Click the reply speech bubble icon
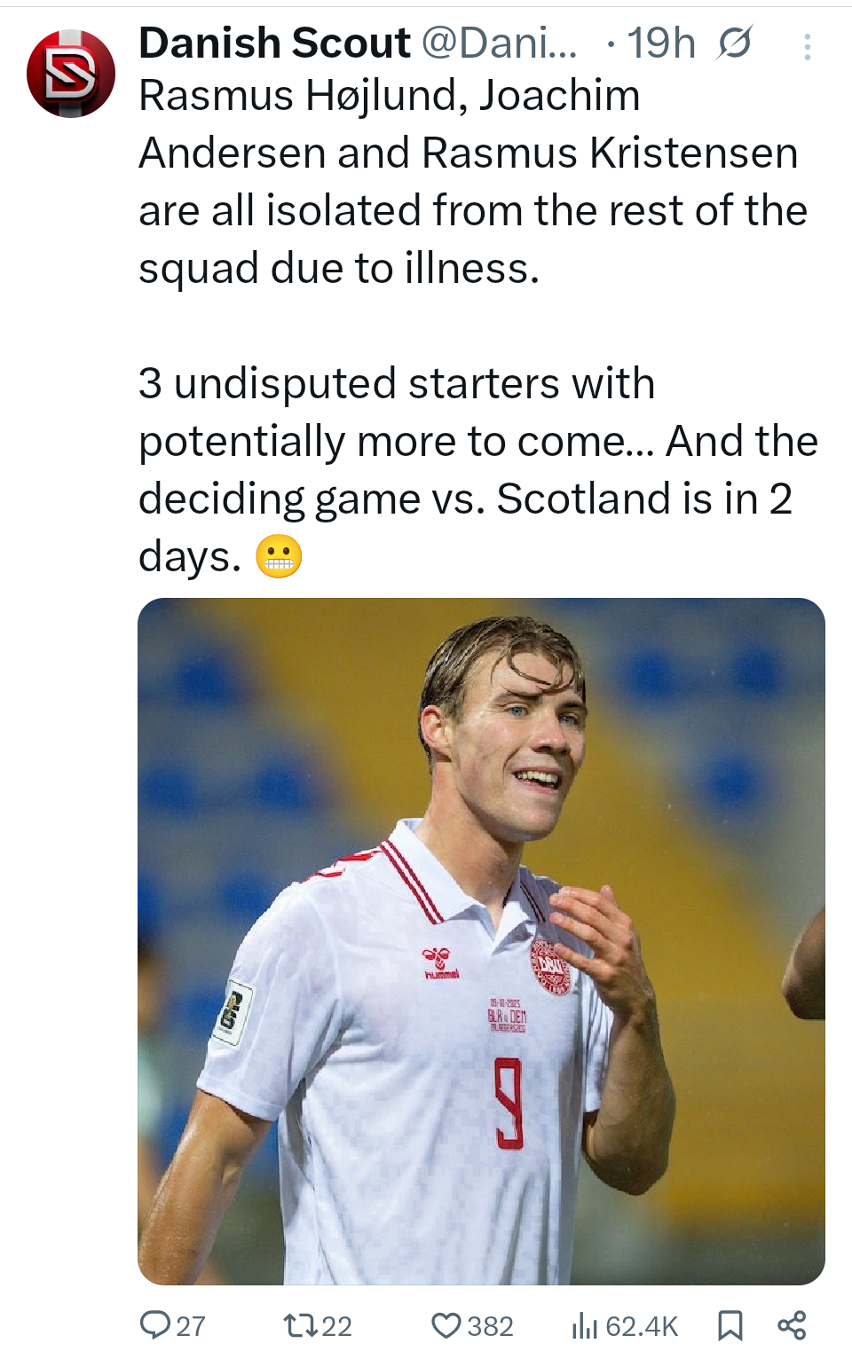 (x=155, y=1325)
